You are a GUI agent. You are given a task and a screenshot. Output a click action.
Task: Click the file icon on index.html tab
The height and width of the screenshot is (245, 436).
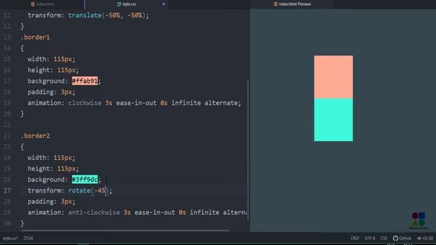(33, 4)
